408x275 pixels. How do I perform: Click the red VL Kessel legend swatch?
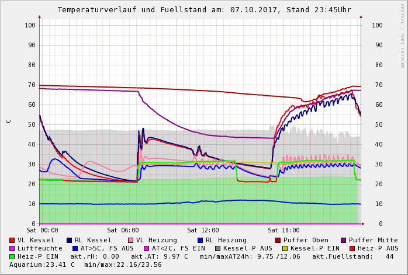click(x=12, y=240)
